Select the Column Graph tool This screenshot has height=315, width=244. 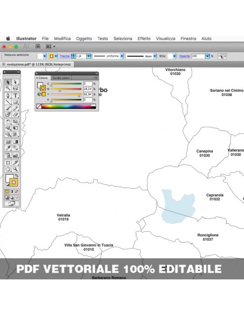coord(15,155)
